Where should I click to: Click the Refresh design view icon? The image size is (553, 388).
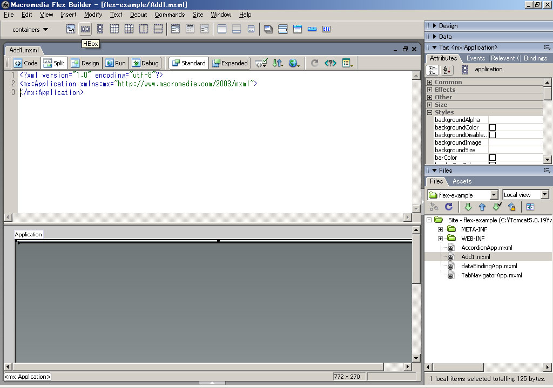coord(315,63)
